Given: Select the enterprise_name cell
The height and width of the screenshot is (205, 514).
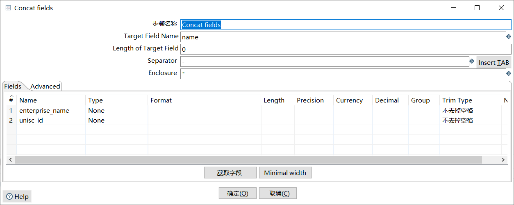Looking at the screenshot, I should pyautogui.click(x=51, y=111).
